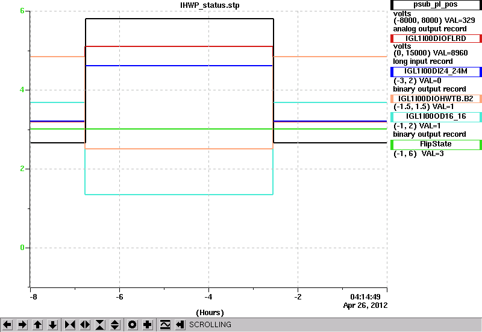Click the y-axis label 6

(x=22, y=11)
